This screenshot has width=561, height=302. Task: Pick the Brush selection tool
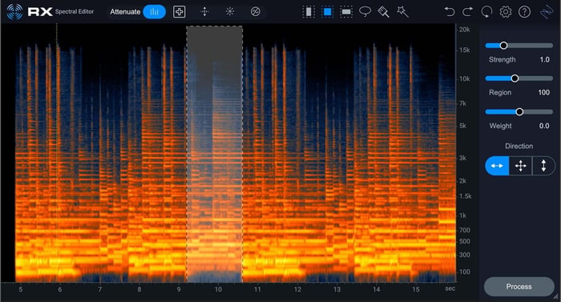point(384,12)
